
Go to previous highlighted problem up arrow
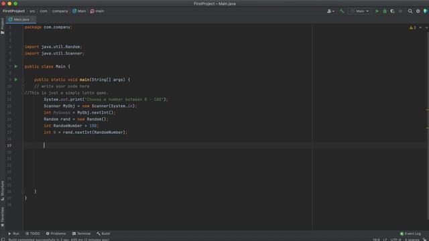tap(420, 27)
